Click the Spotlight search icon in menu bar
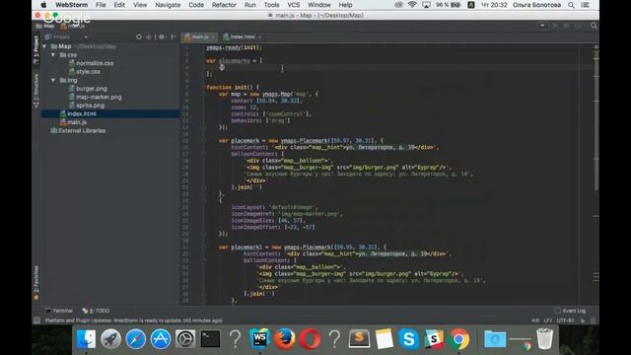 [x=571, y=5]
